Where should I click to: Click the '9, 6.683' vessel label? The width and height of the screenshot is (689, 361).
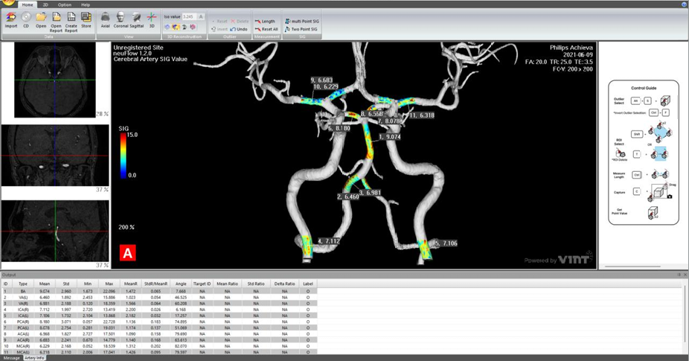(x=321, y=80)
